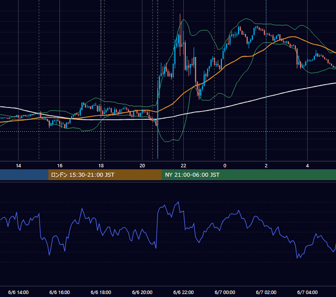Click the '6/6 22:00' date label
Image resolution: width=336 pixels, height=297 pixels.
[x=183, y=292]
